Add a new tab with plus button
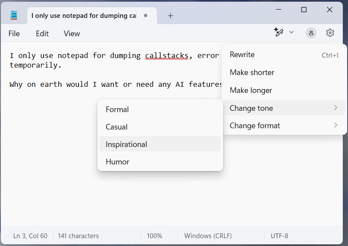 click(x=170, y=16)
